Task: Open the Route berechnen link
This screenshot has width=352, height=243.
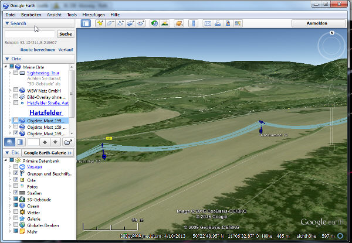Action: pos(38,50)
